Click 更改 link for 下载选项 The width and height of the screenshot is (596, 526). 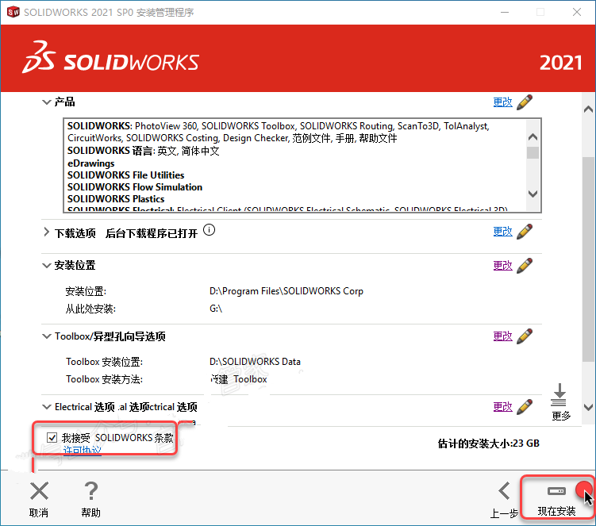(502, 232)
